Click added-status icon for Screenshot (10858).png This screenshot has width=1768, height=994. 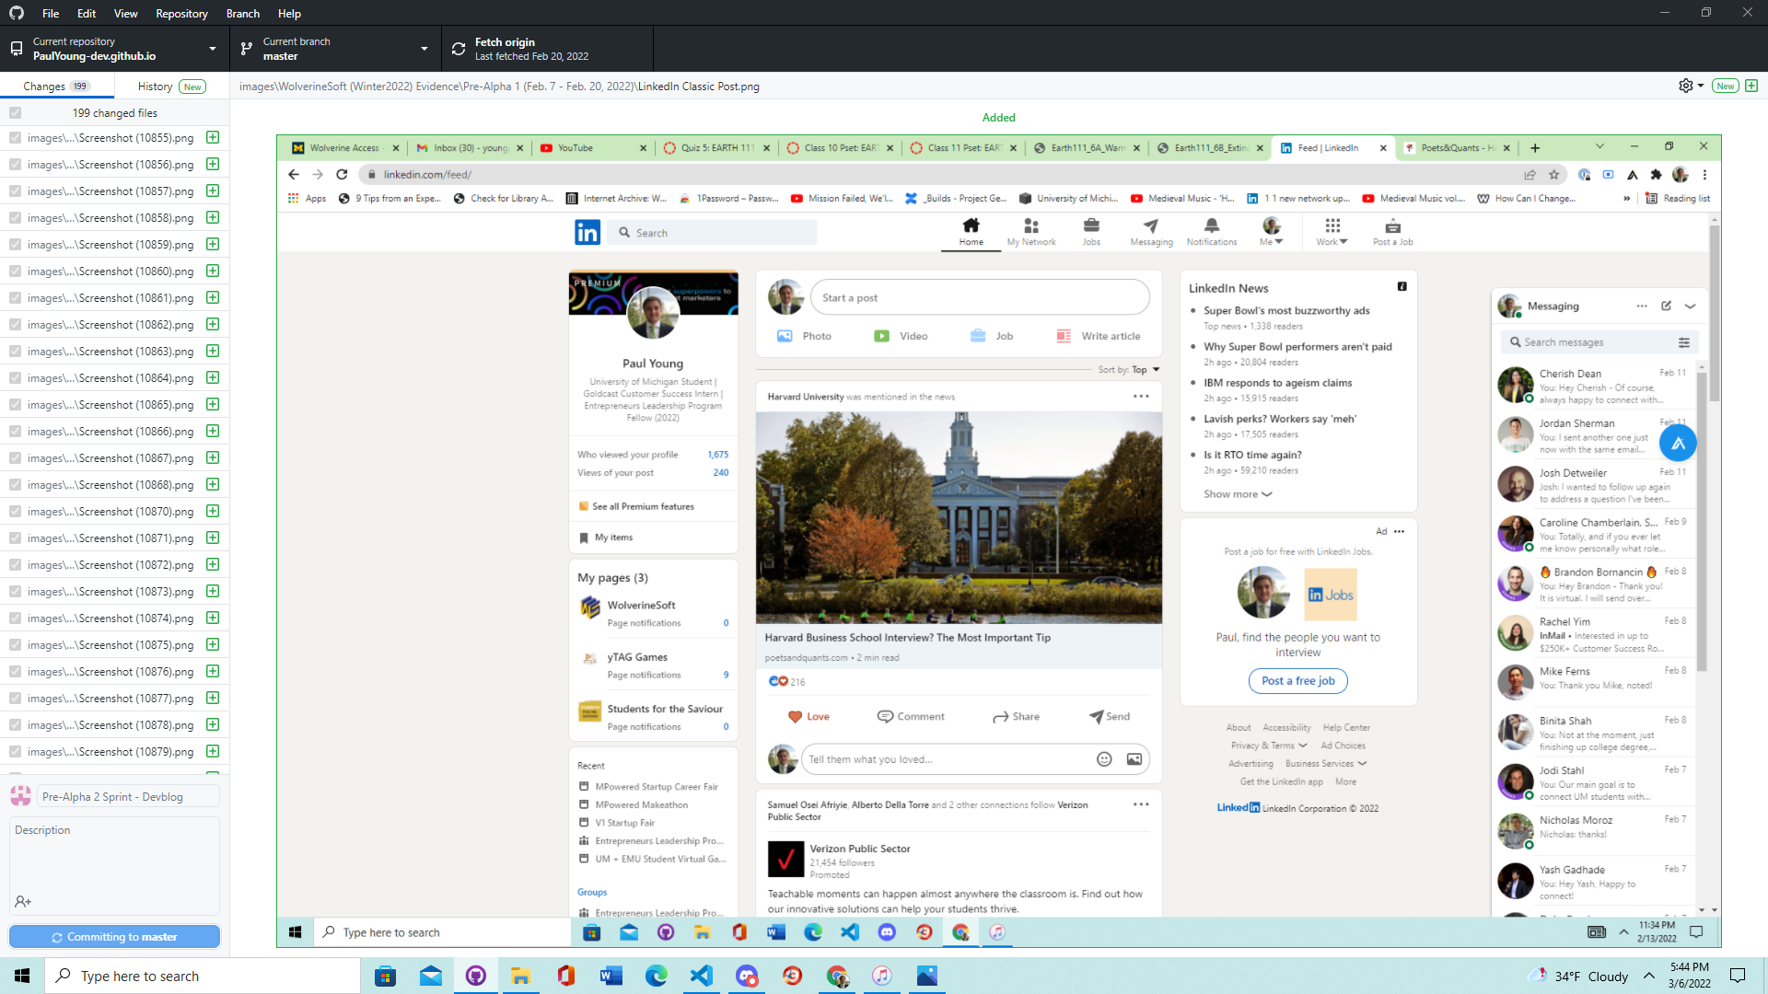coord(213,217)
